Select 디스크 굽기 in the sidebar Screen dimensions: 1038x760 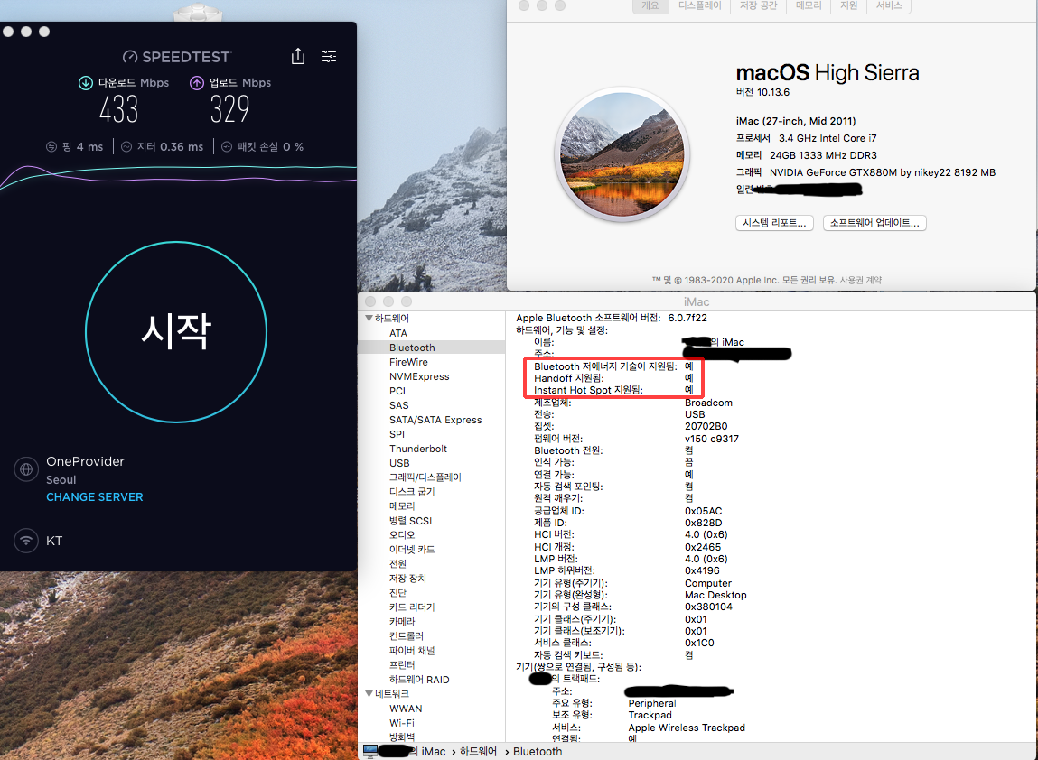point(412,492)
